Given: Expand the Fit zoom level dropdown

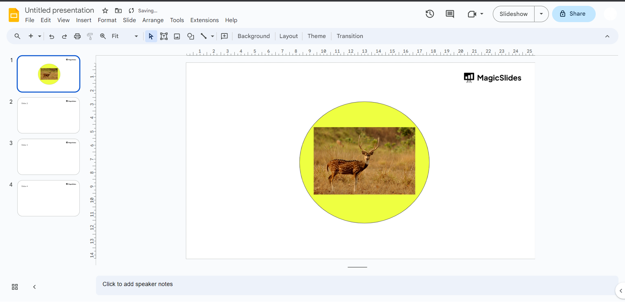Looking at the screenshot, I should coord(136,36).
